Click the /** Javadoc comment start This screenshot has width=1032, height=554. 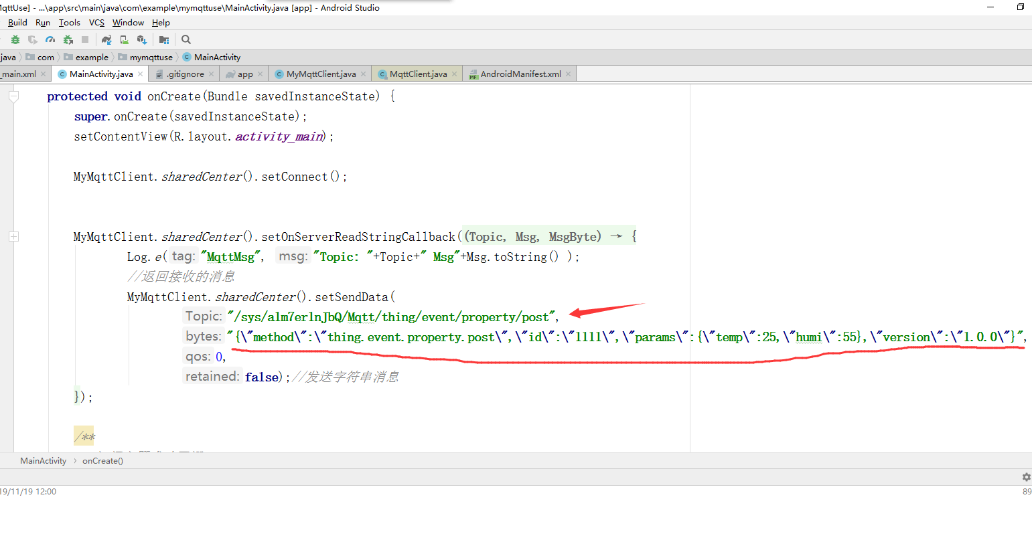tap(84, 438)
